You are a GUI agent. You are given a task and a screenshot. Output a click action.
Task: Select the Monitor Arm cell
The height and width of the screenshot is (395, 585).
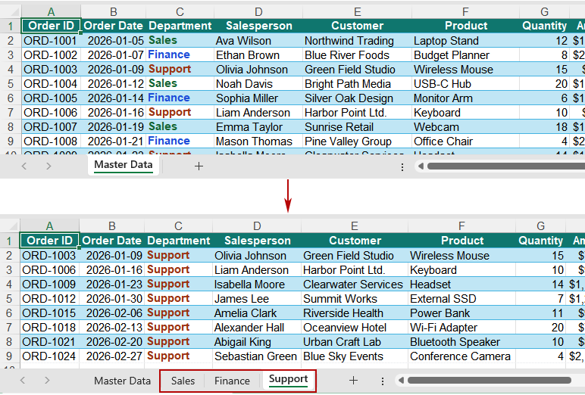pyautogui.click(x=465, y=98)
